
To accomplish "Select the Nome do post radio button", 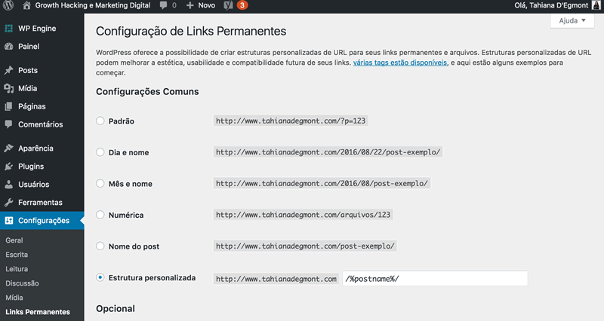I will 100,246.
